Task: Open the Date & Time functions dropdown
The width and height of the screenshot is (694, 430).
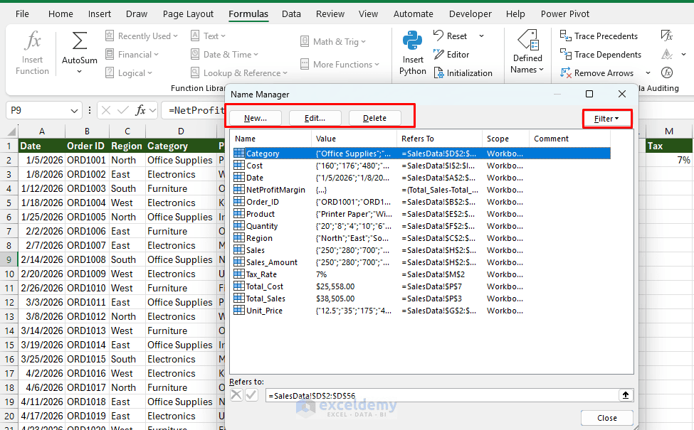Action: 224,54
